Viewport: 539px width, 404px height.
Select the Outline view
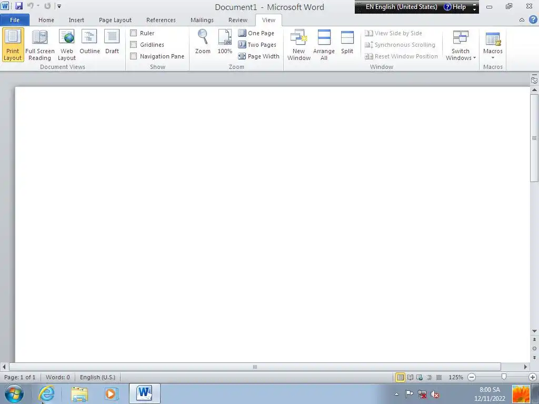[x=89, y=42]
